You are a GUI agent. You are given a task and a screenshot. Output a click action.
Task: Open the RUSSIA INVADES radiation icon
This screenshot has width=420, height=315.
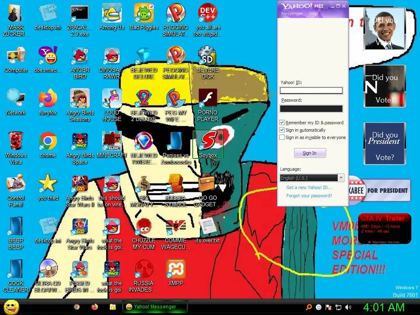point(144,276)
